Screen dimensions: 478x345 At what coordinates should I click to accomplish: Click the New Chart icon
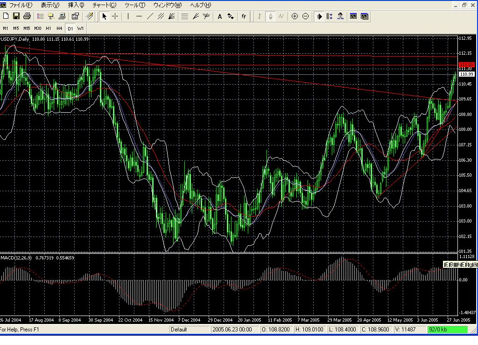6,16
